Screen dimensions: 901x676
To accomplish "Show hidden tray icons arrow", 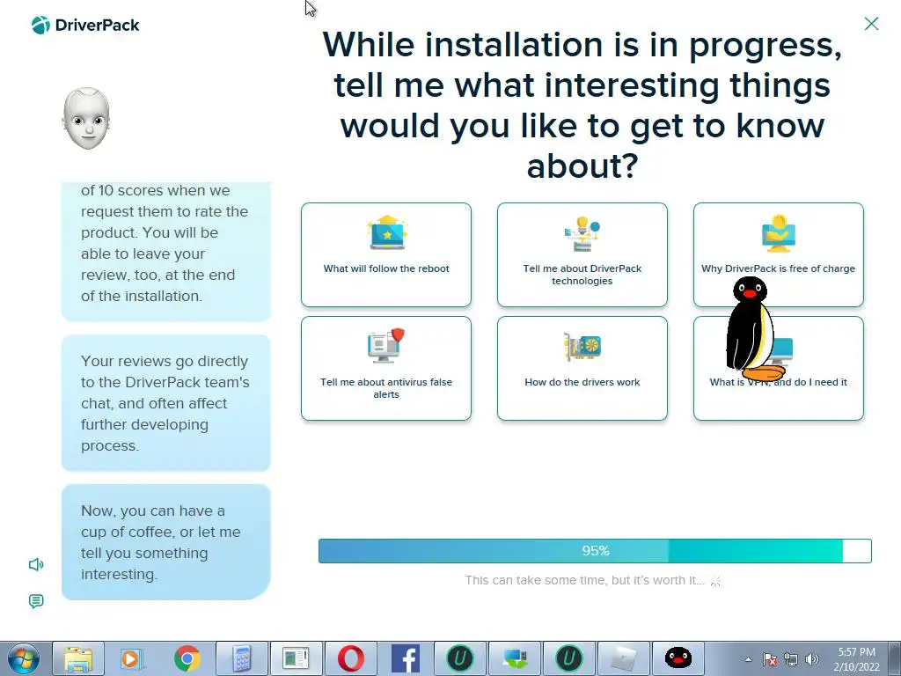I will (x=748, y=659).
